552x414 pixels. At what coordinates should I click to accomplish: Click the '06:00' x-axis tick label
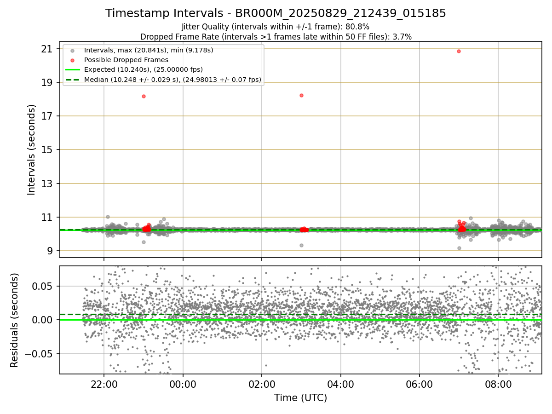(420, 384)
